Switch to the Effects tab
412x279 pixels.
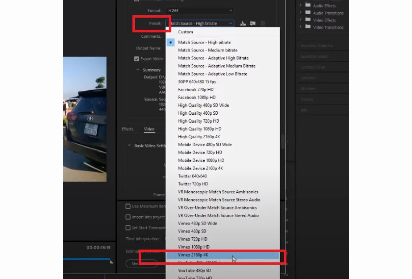(128, 129)
